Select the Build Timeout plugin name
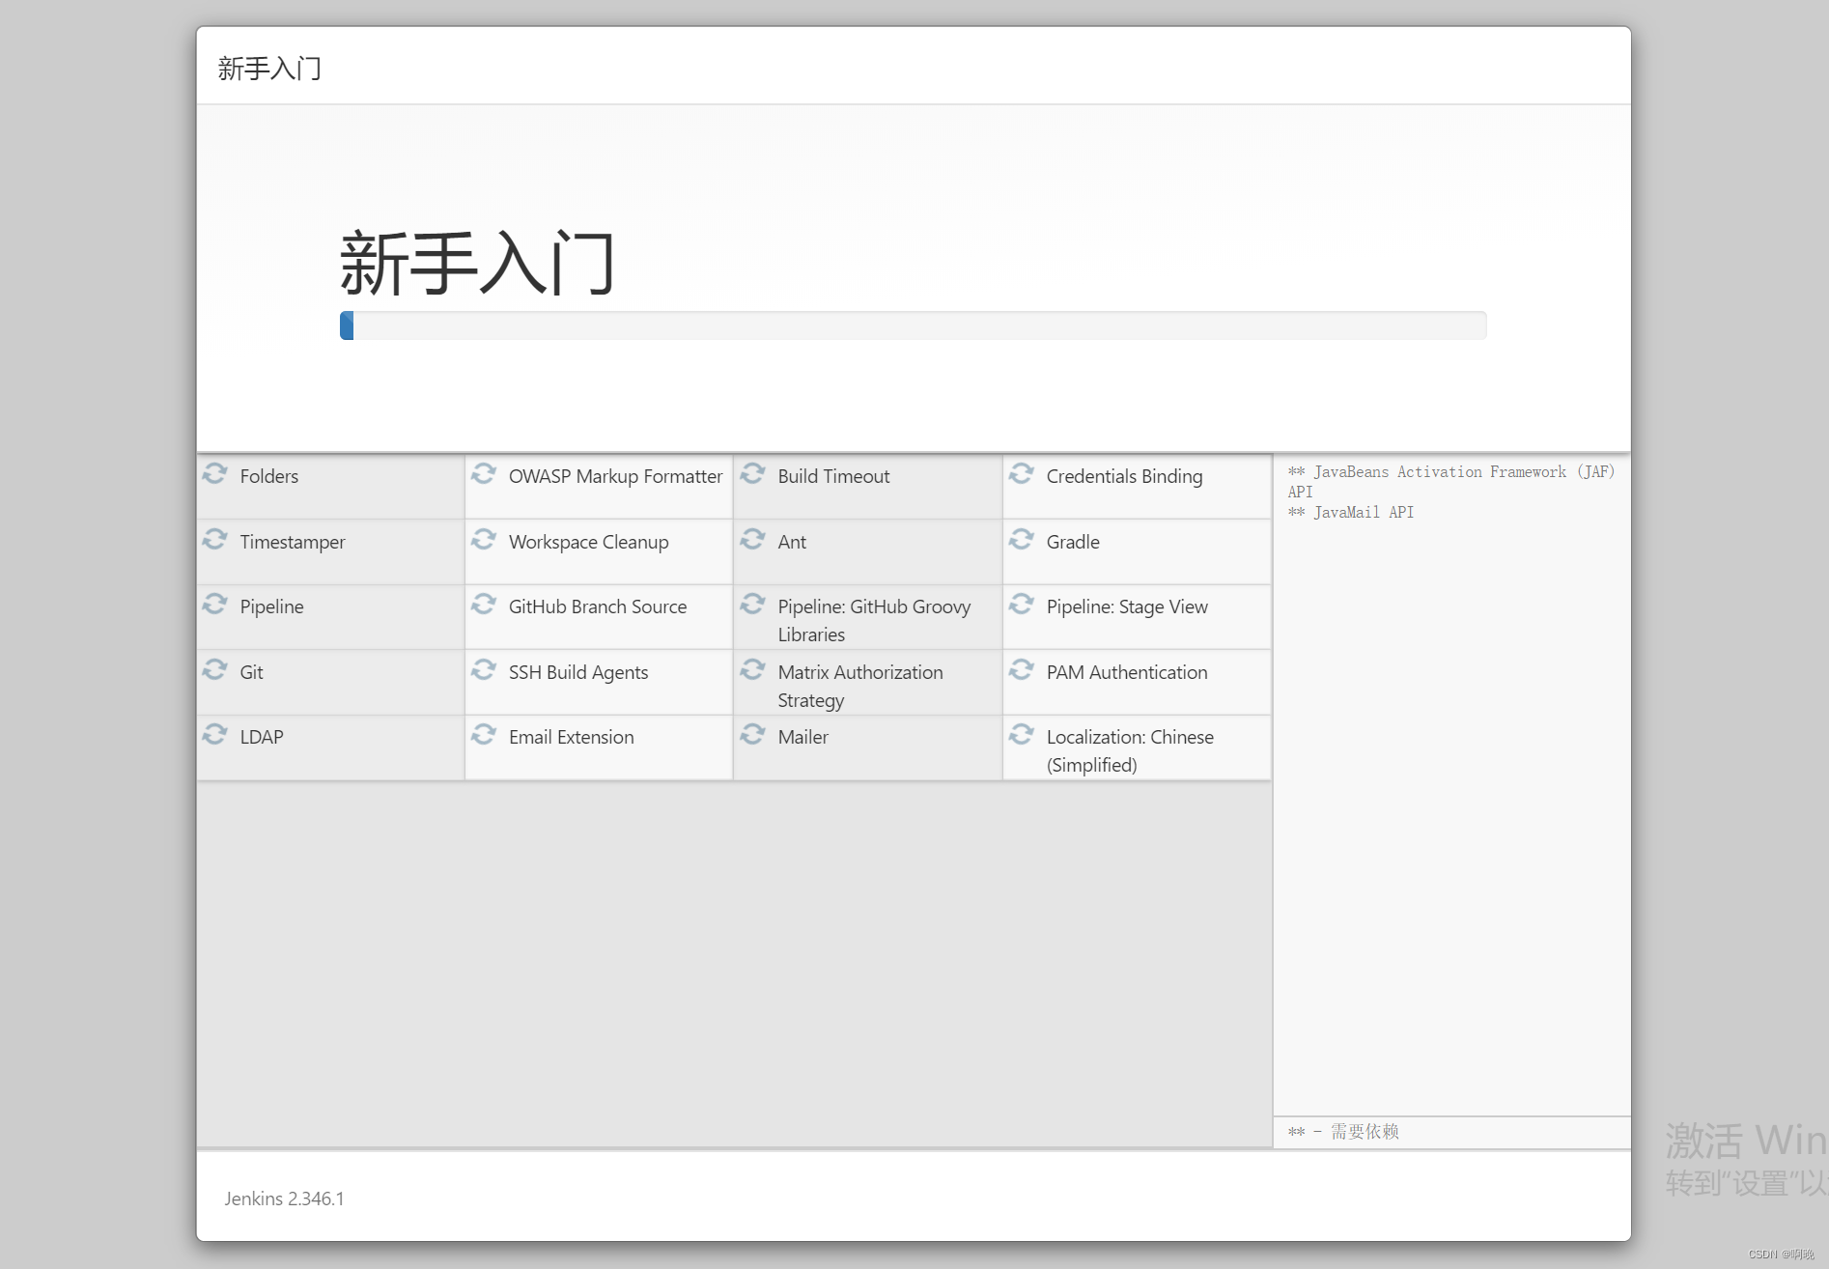Screen dimensions: 1829x1269 833,476
